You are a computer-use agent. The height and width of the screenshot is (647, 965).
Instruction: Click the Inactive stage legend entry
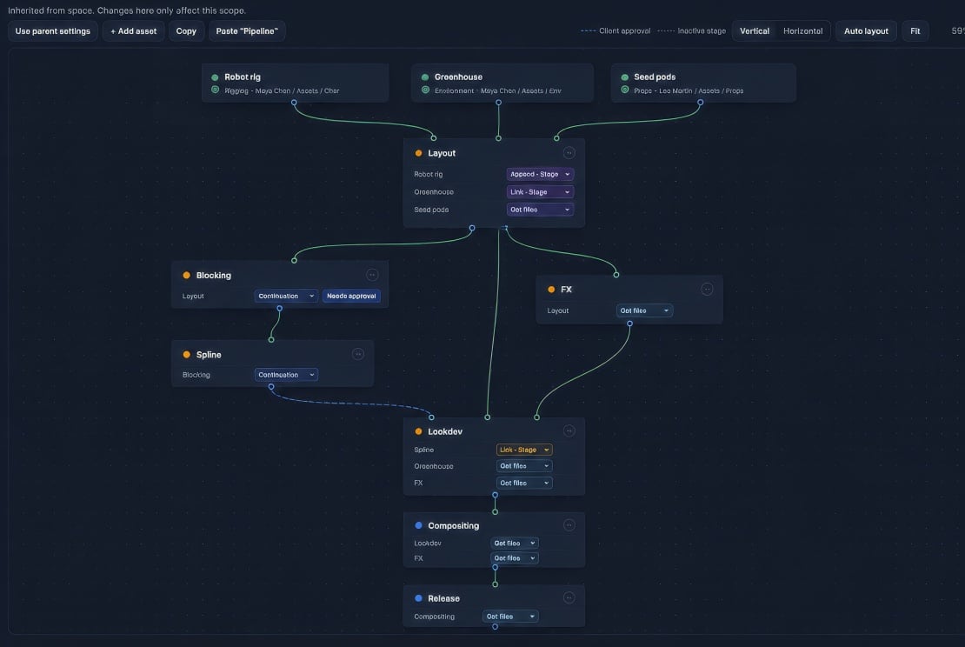692,30
